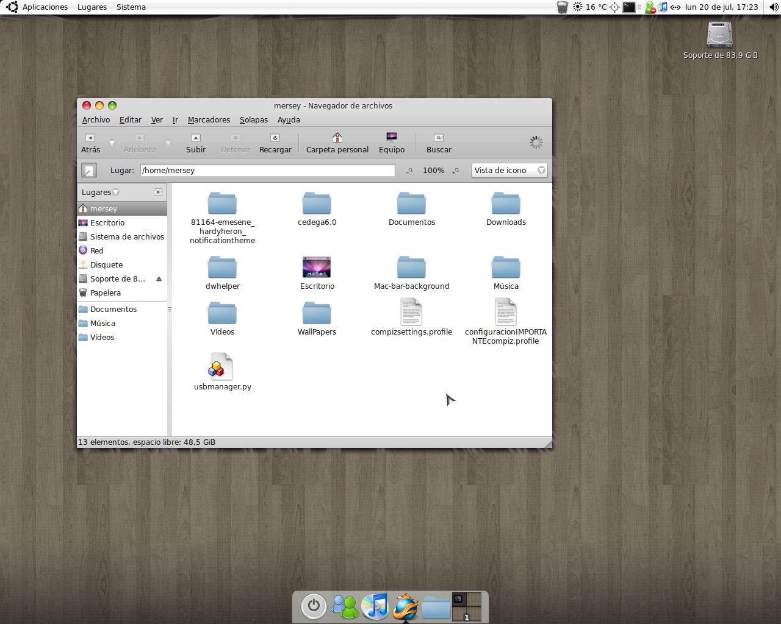The image size is (781, 624).
Task: Open the Adelante history dropdown arrow
Action: tap(168, 143)
